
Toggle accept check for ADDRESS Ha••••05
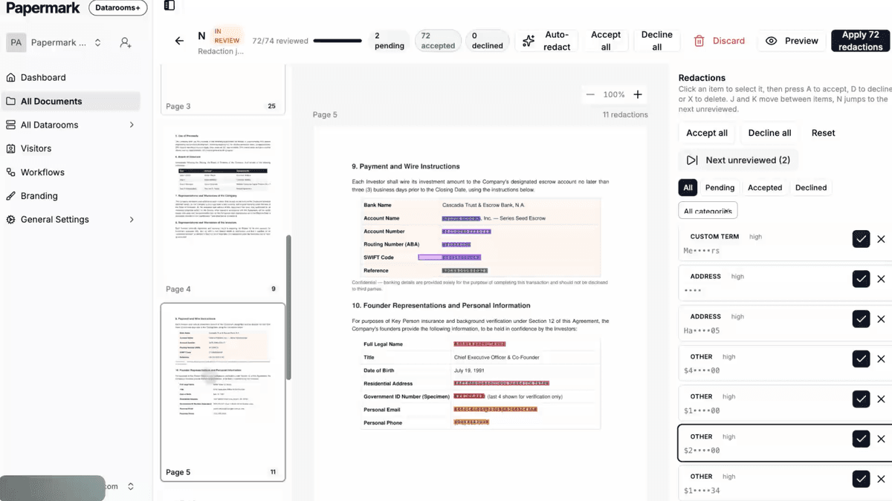click(x=861, y=319)
